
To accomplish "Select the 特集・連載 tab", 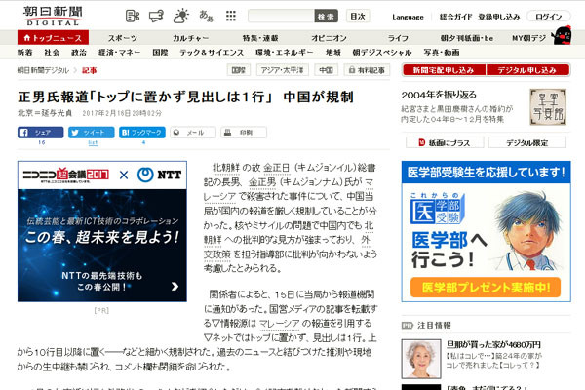I will pyautogui.click(x=260, y=38).
